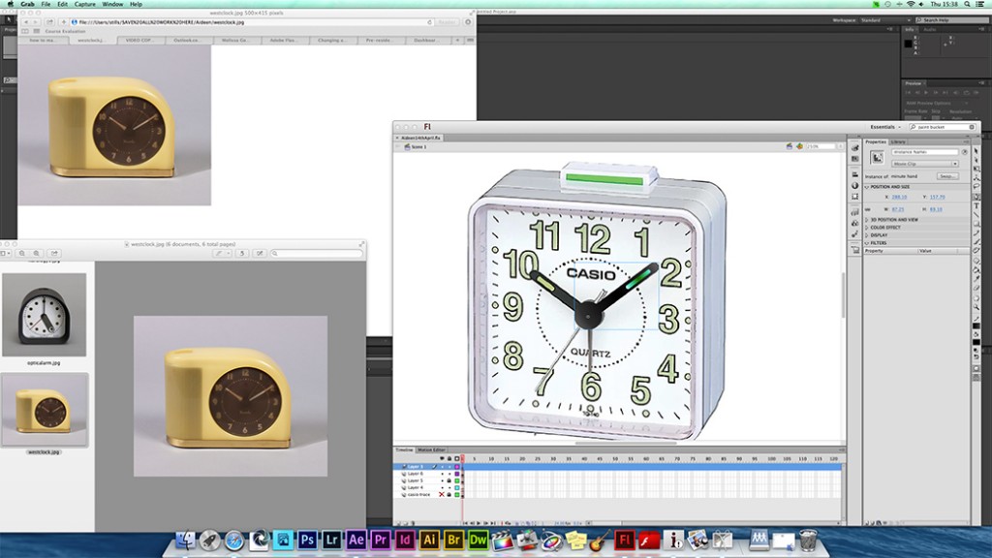The height and width of the screenshot is (558, 992).
Task: Click the Wi-Fi icon in the menu bar
Action: [911, 4]
